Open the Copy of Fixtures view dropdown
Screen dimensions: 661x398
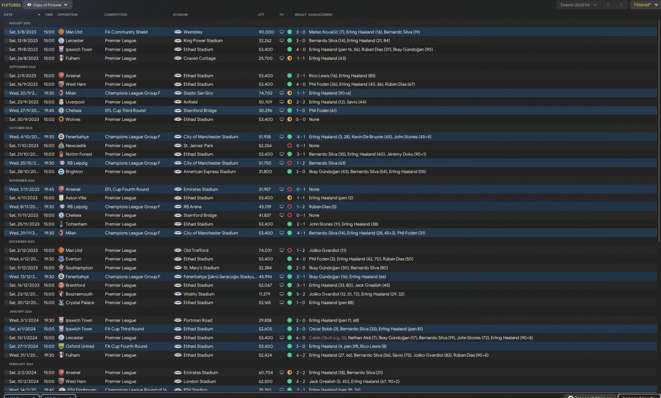(x=48, y=5)
